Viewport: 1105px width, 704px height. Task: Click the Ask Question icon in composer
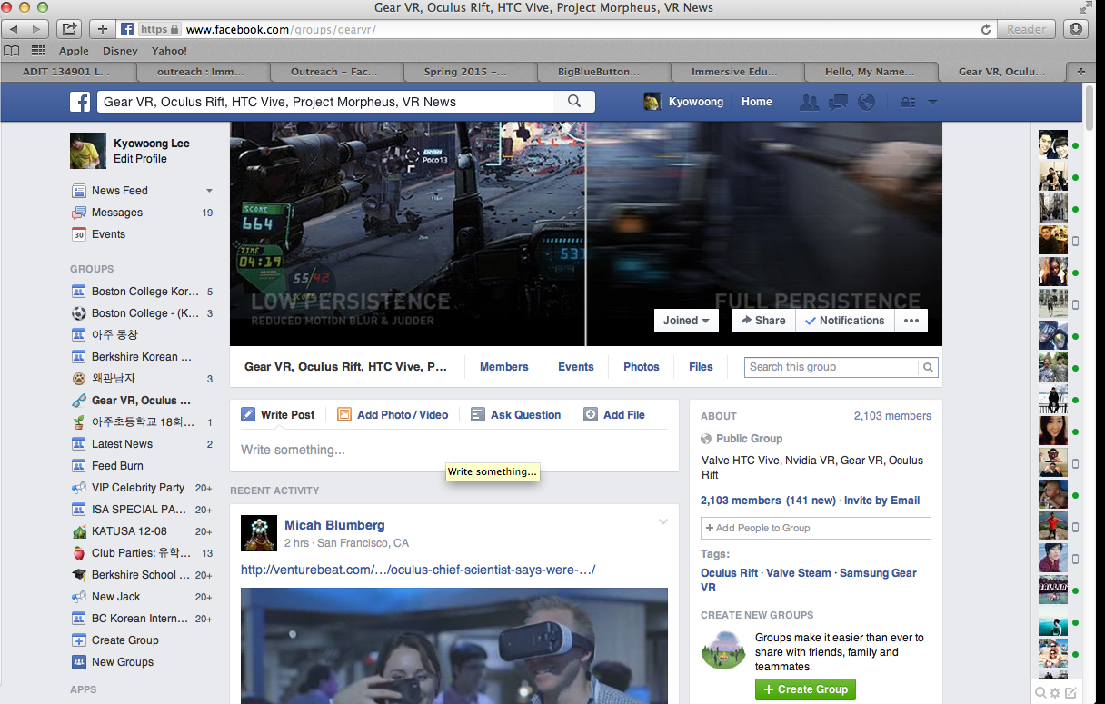[478, 414]
